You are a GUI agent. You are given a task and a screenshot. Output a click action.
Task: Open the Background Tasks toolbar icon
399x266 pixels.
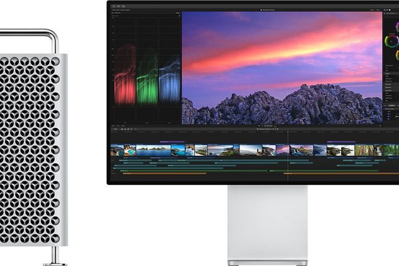[124, 6]
